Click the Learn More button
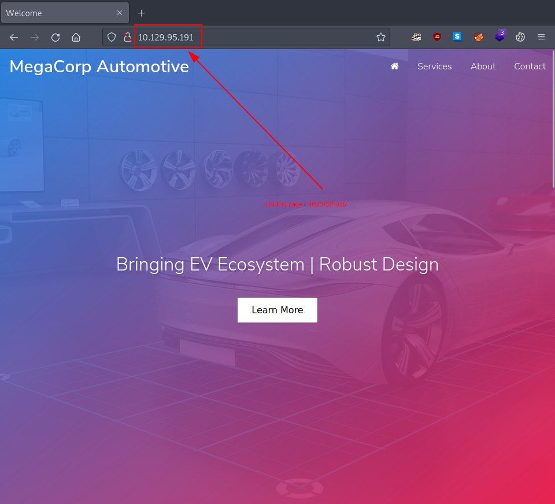The height and width of the screenshot is (504, 555). (x=277, y=310)
